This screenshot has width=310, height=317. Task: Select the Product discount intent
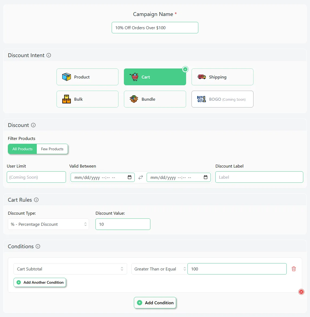[x=87, y=77]
